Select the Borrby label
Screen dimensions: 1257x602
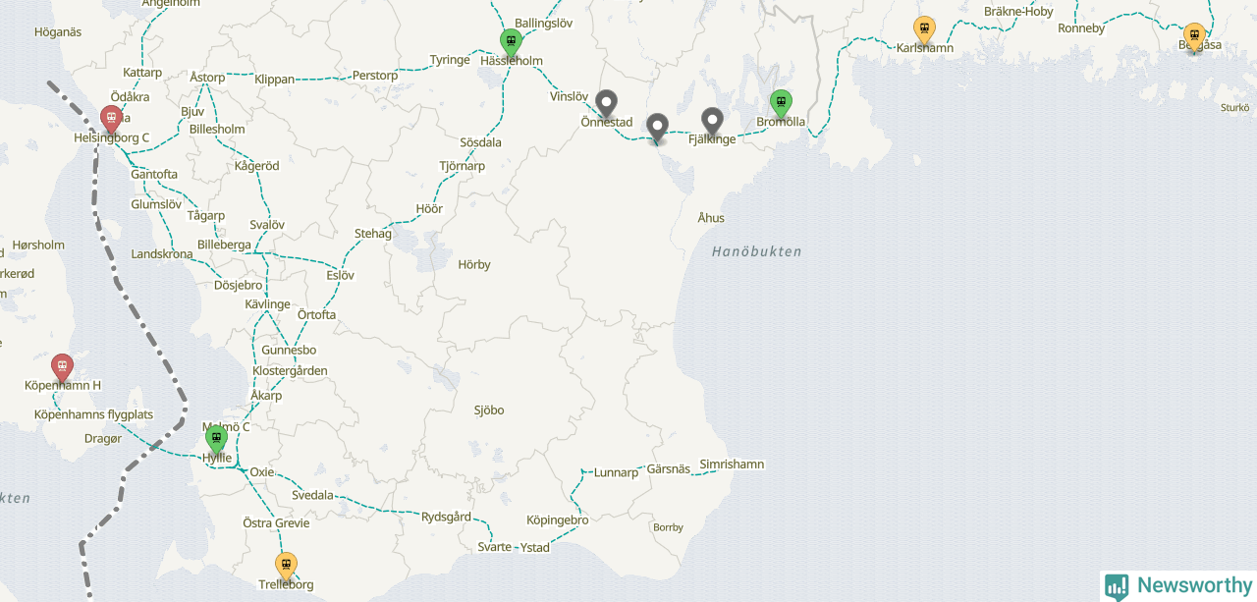[x=668, y=528]
